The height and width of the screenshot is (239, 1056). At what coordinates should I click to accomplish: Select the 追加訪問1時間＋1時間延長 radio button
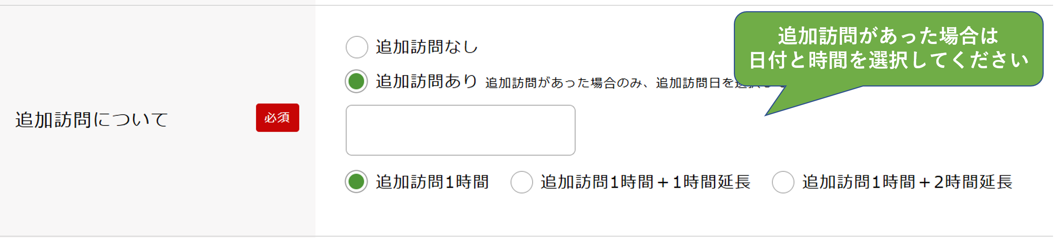tap(521, 182)
